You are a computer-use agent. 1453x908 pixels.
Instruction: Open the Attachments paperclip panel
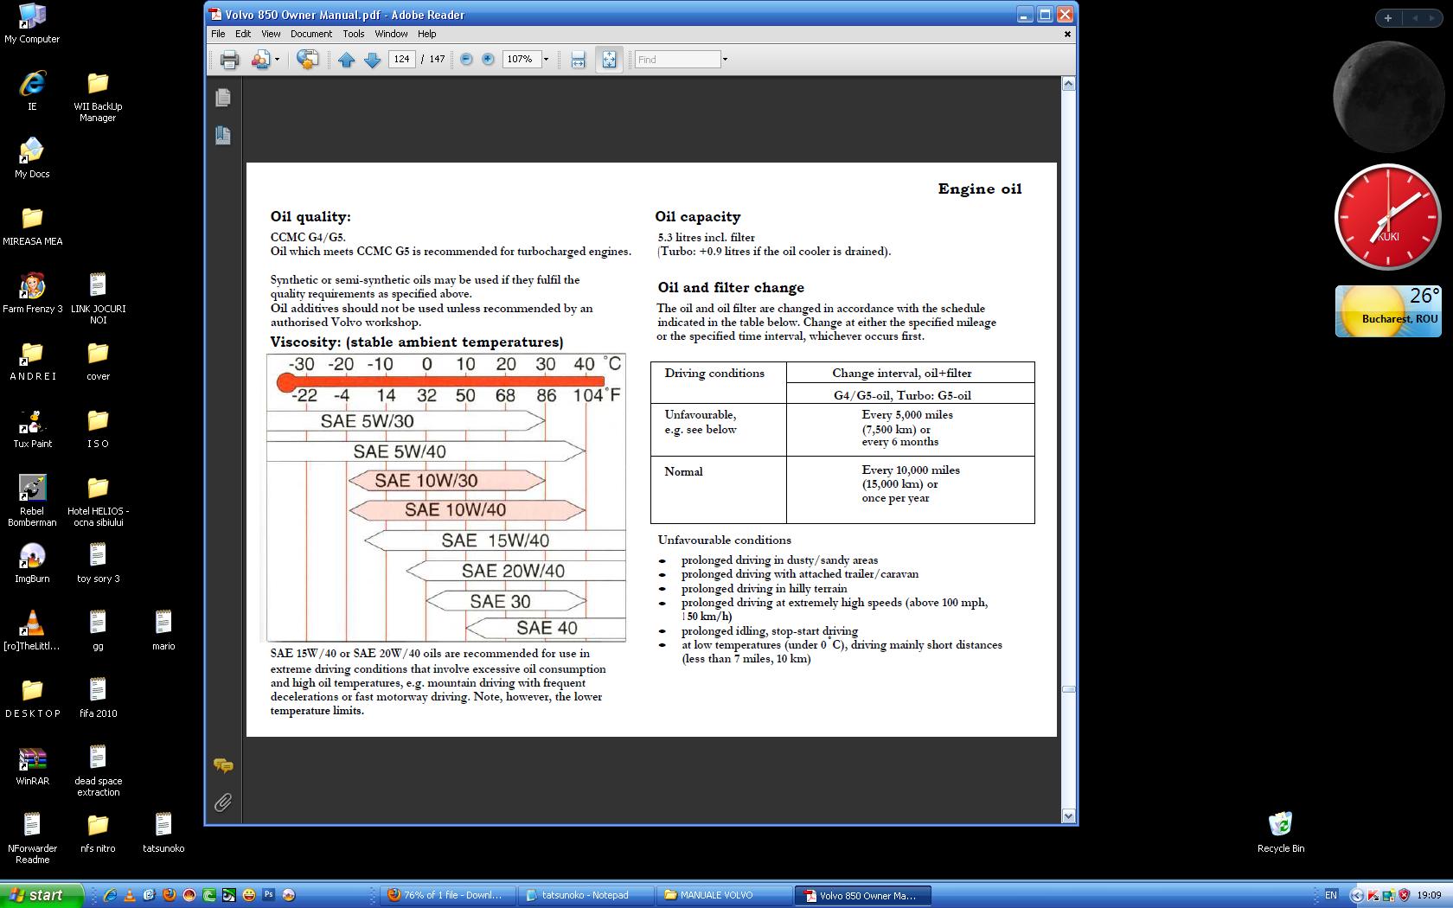[x=223, y=802]
